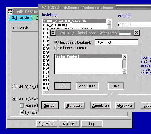151x134 pixels.
Task: Edit the Gecodeerd bestand path field
Action: tap(117, 42)
